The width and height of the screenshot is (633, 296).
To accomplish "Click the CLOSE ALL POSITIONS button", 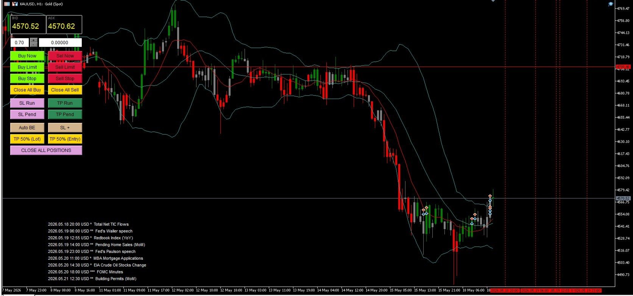I will click(x=46, y=150).
